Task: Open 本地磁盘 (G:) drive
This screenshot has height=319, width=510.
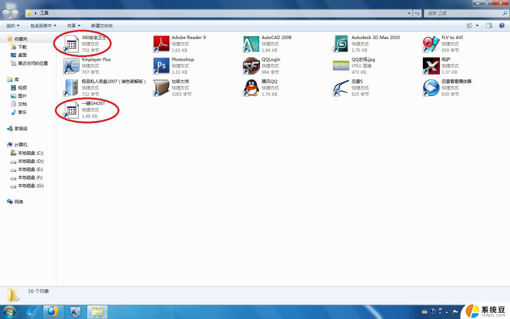Action: [30, 186]
